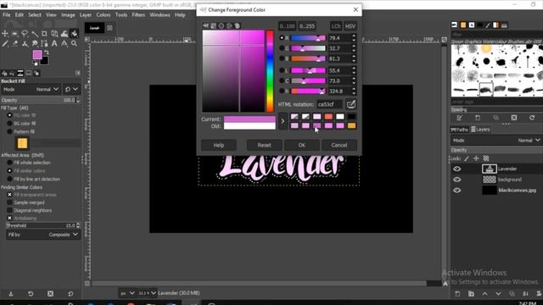Open the Layer menu
543x305 pixels.
point(86,15)
